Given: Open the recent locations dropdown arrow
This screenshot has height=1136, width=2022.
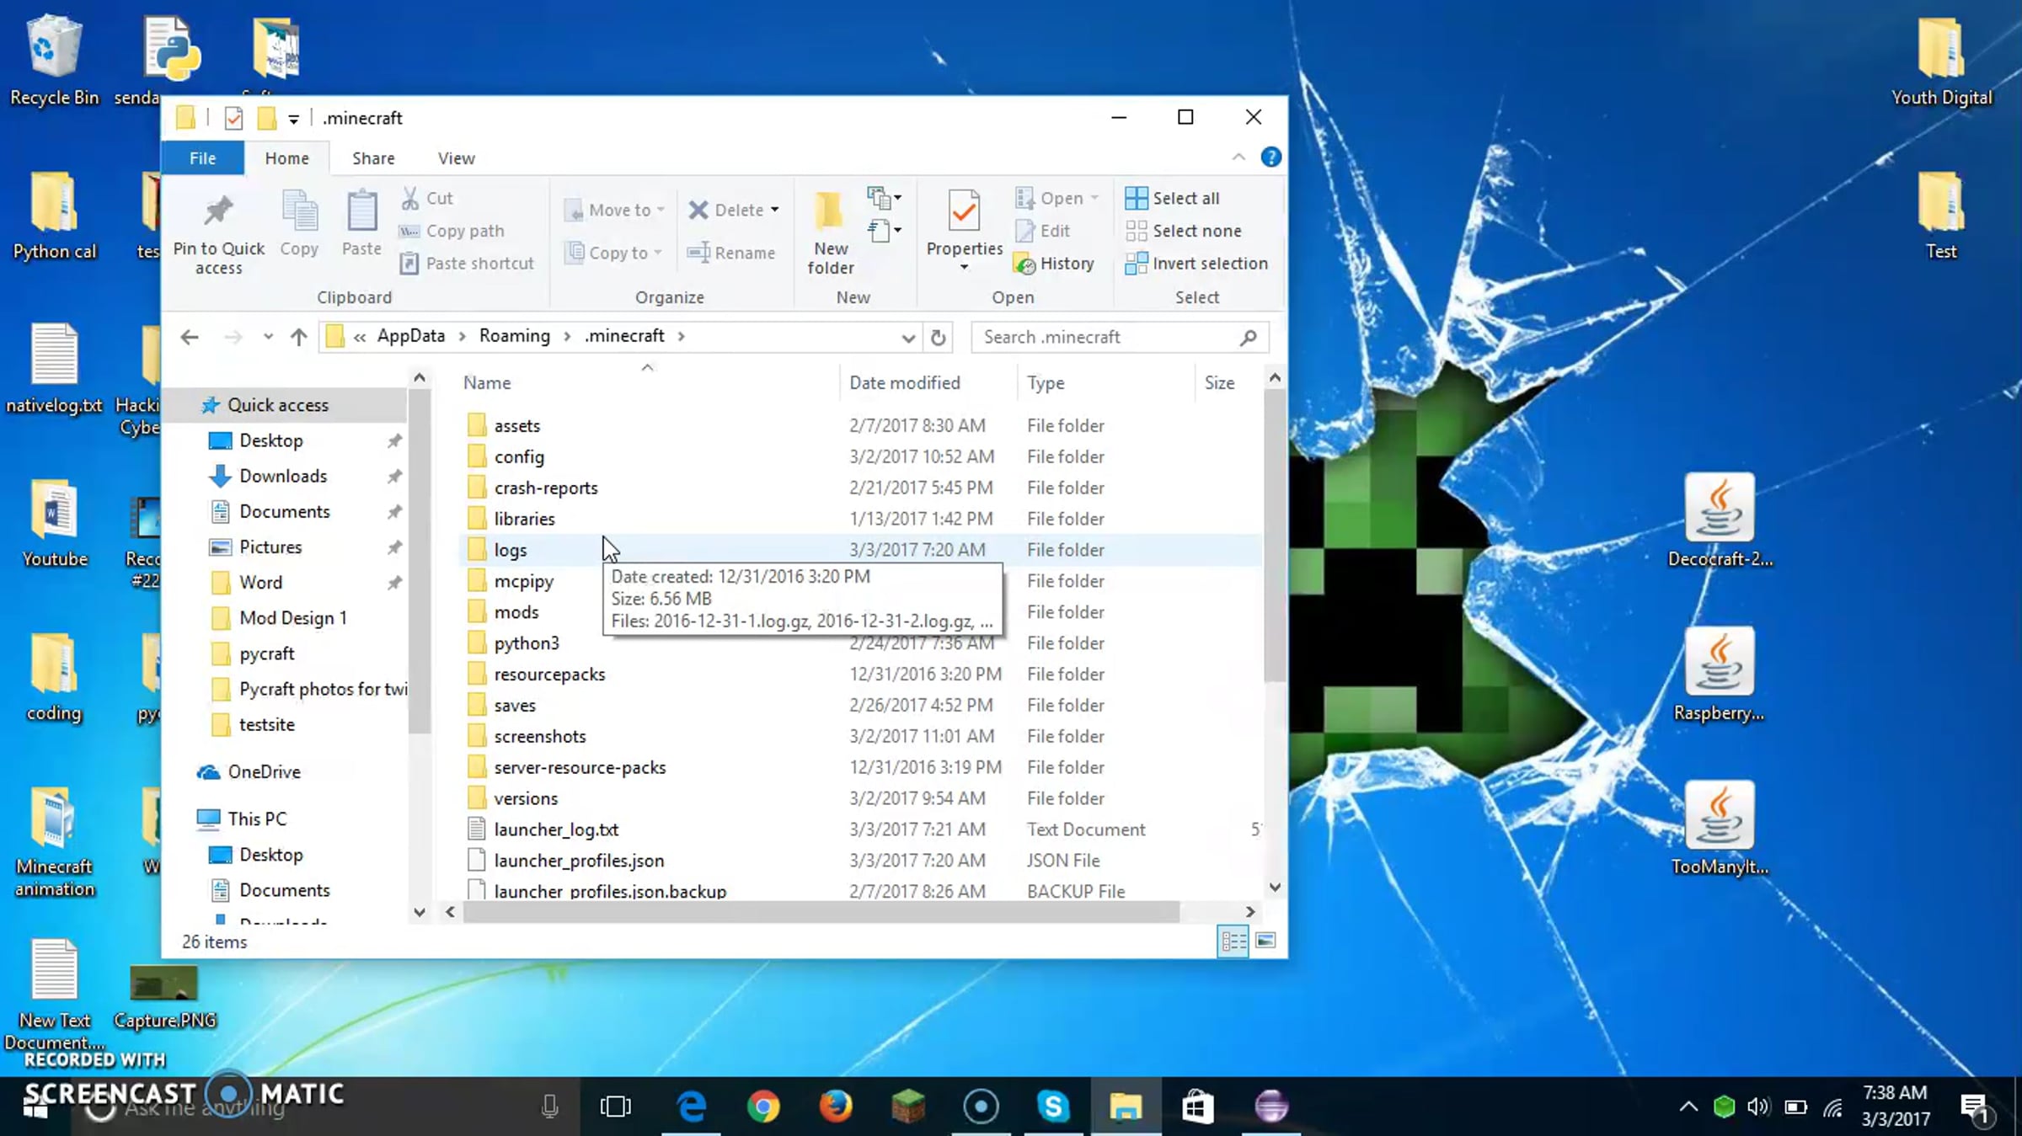Looking at the screenshot, I should coord(268,337).
